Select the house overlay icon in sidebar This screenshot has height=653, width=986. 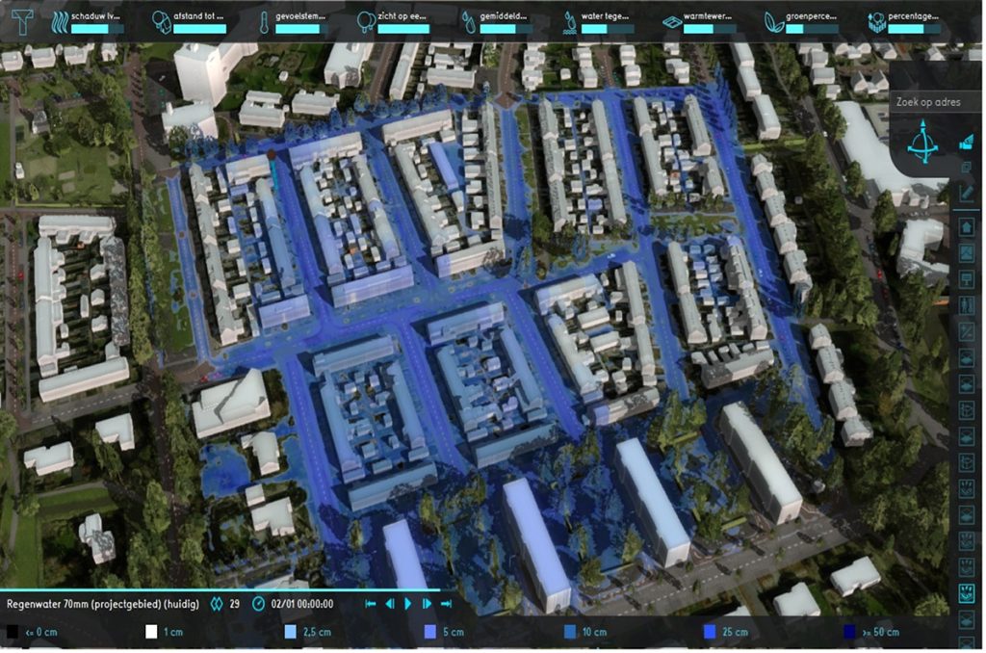[967, 227]
